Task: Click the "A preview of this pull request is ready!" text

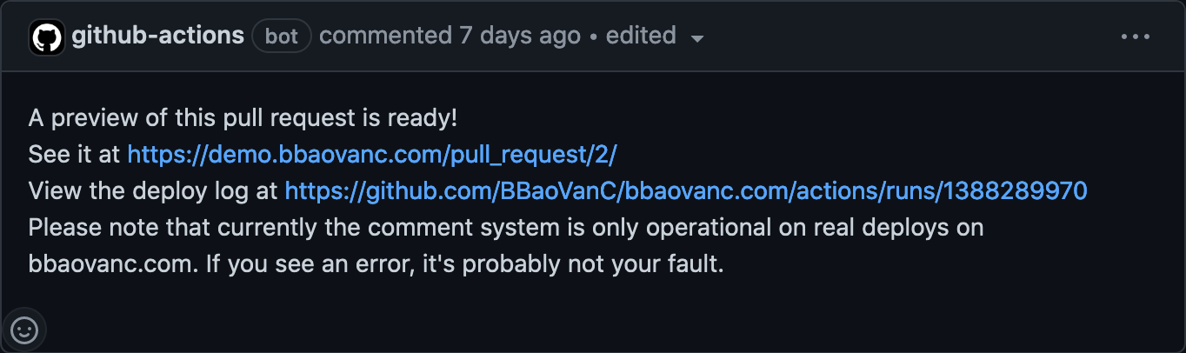Action: click(x=243, y=117)
